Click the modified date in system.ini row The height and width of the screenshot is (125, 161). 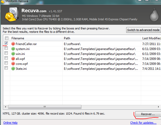152,49
